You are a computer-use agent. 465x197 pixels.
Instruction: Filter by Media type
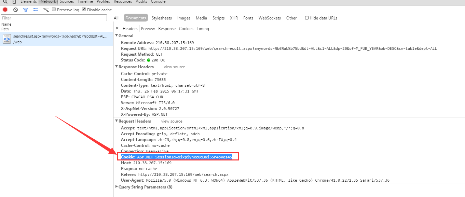click(201, 18)
